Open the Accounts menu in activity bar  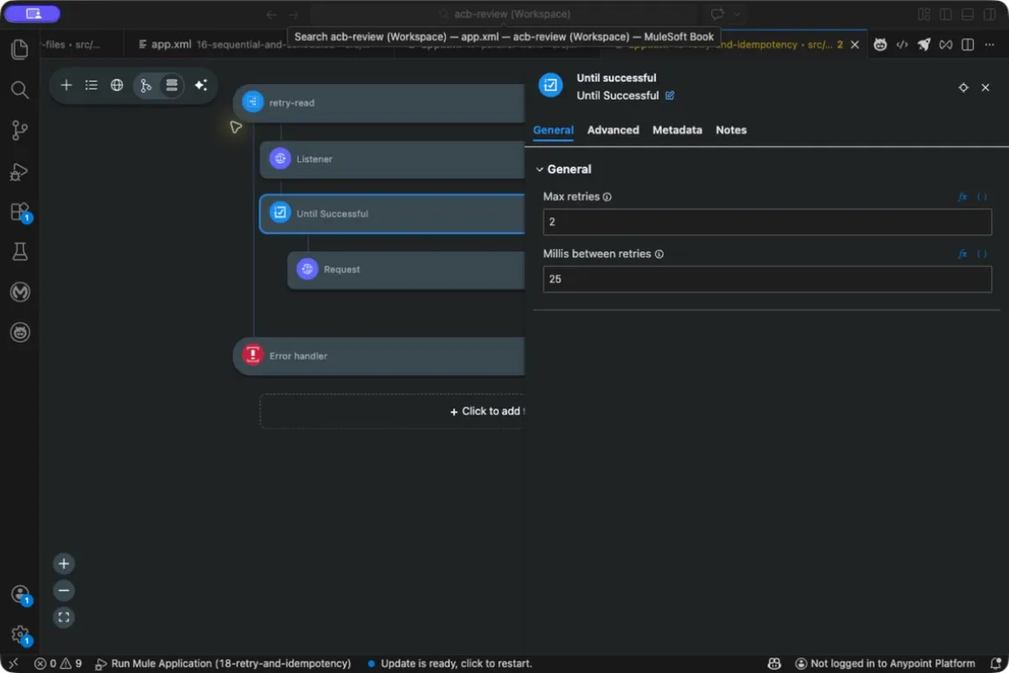20,594
